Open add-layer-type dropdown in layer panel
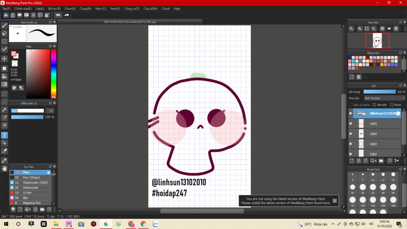The image size is (407, 229). (373, 161)
